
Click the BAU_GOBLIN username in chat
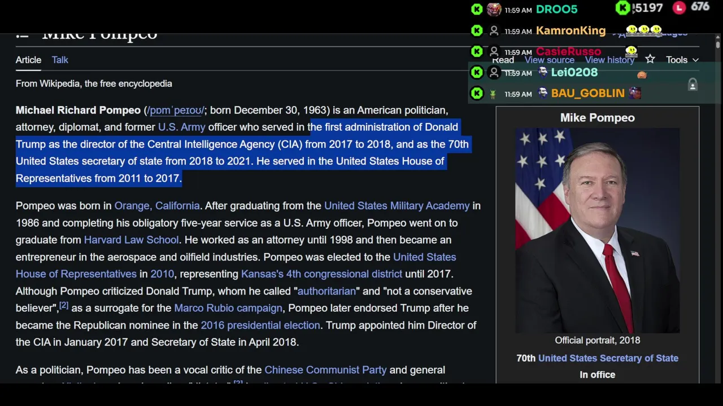pyautogui.click(x=587, y=93)
